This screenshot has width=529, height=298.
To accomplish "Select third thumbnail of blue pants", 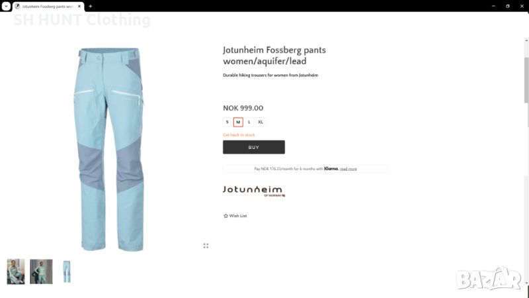I will tap(67, 272).
